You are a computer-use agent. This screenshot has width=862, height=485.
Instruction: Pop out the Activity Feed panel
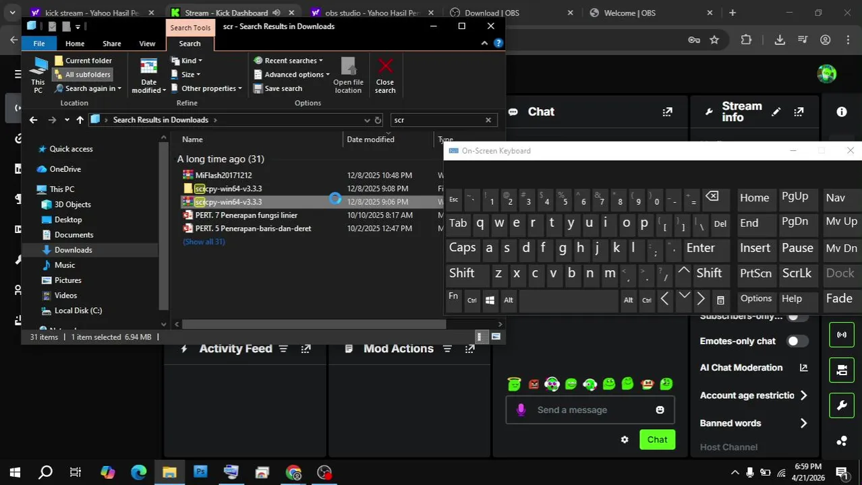(x=306, y=348)
